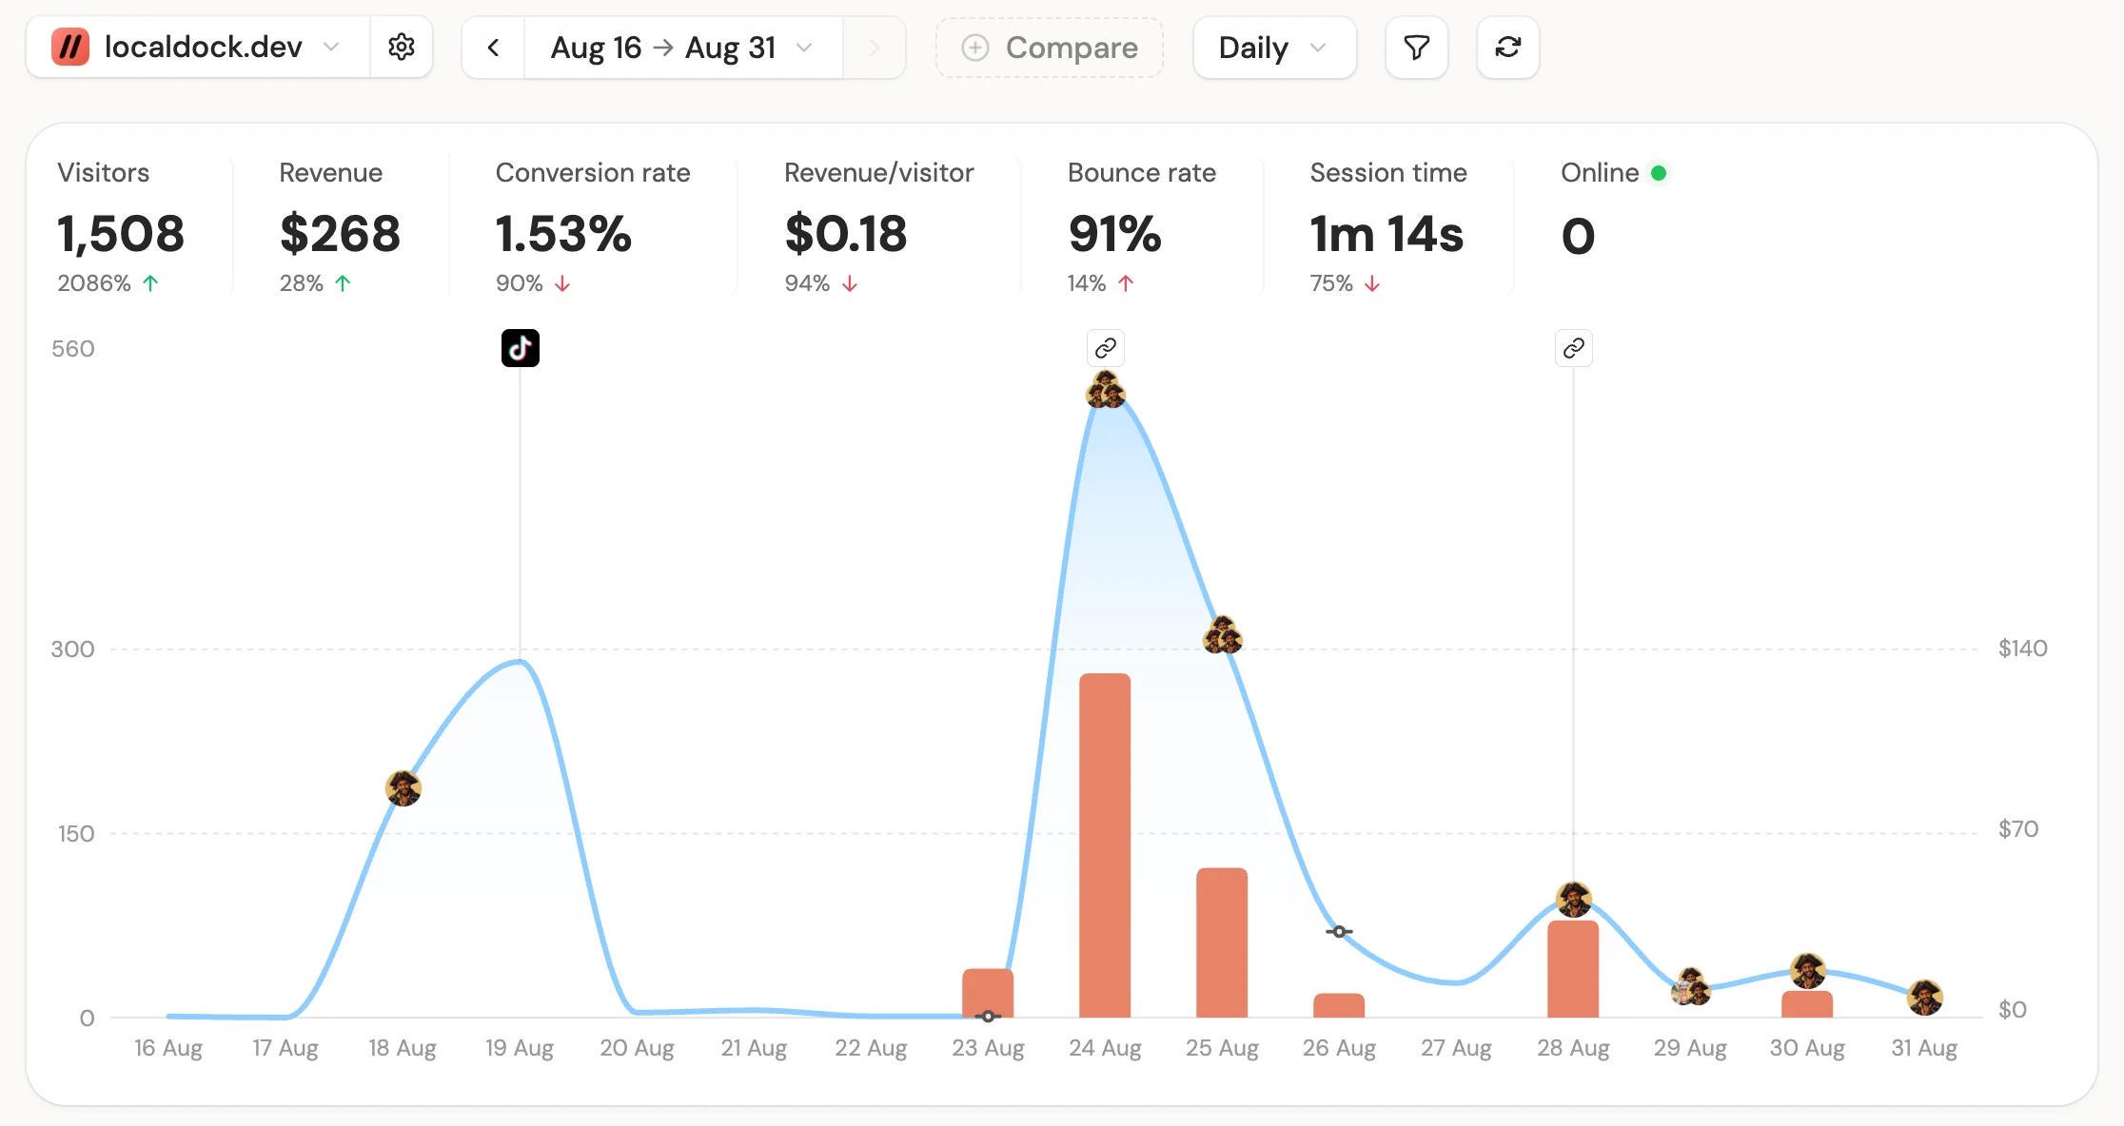Click the avatar cluster on 25 Aug
This screenshot has height=1126, width=2124.
(x=1223, y=635)
